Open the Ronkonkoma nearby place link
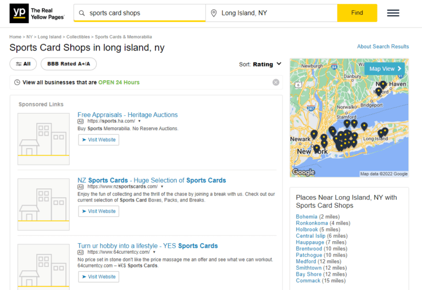The image size is (422, 290). [312, 224]
